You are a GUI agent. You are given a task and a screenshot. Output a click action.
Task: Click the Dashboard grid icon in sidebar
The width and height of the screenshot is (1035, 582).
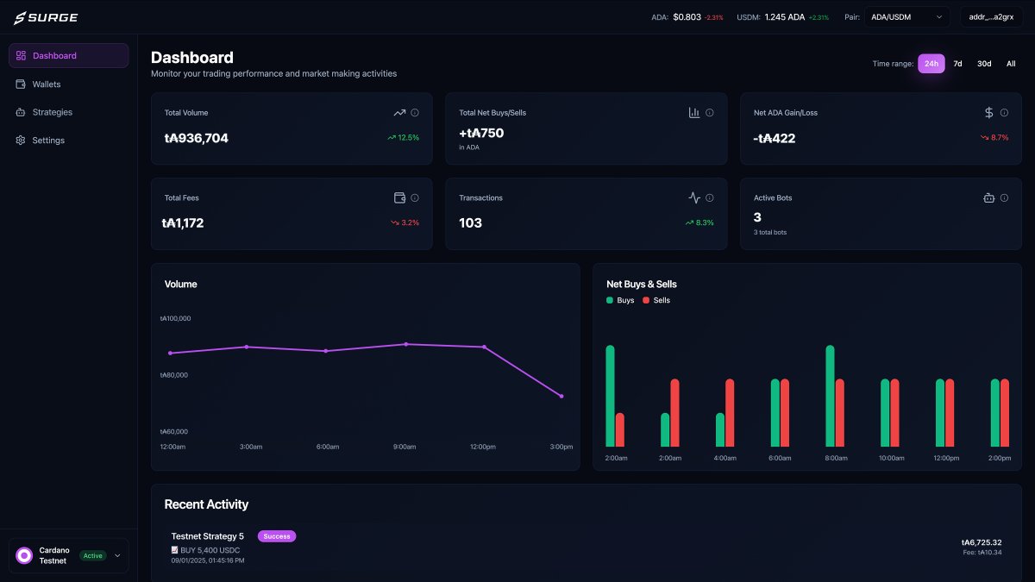[21, 55]
